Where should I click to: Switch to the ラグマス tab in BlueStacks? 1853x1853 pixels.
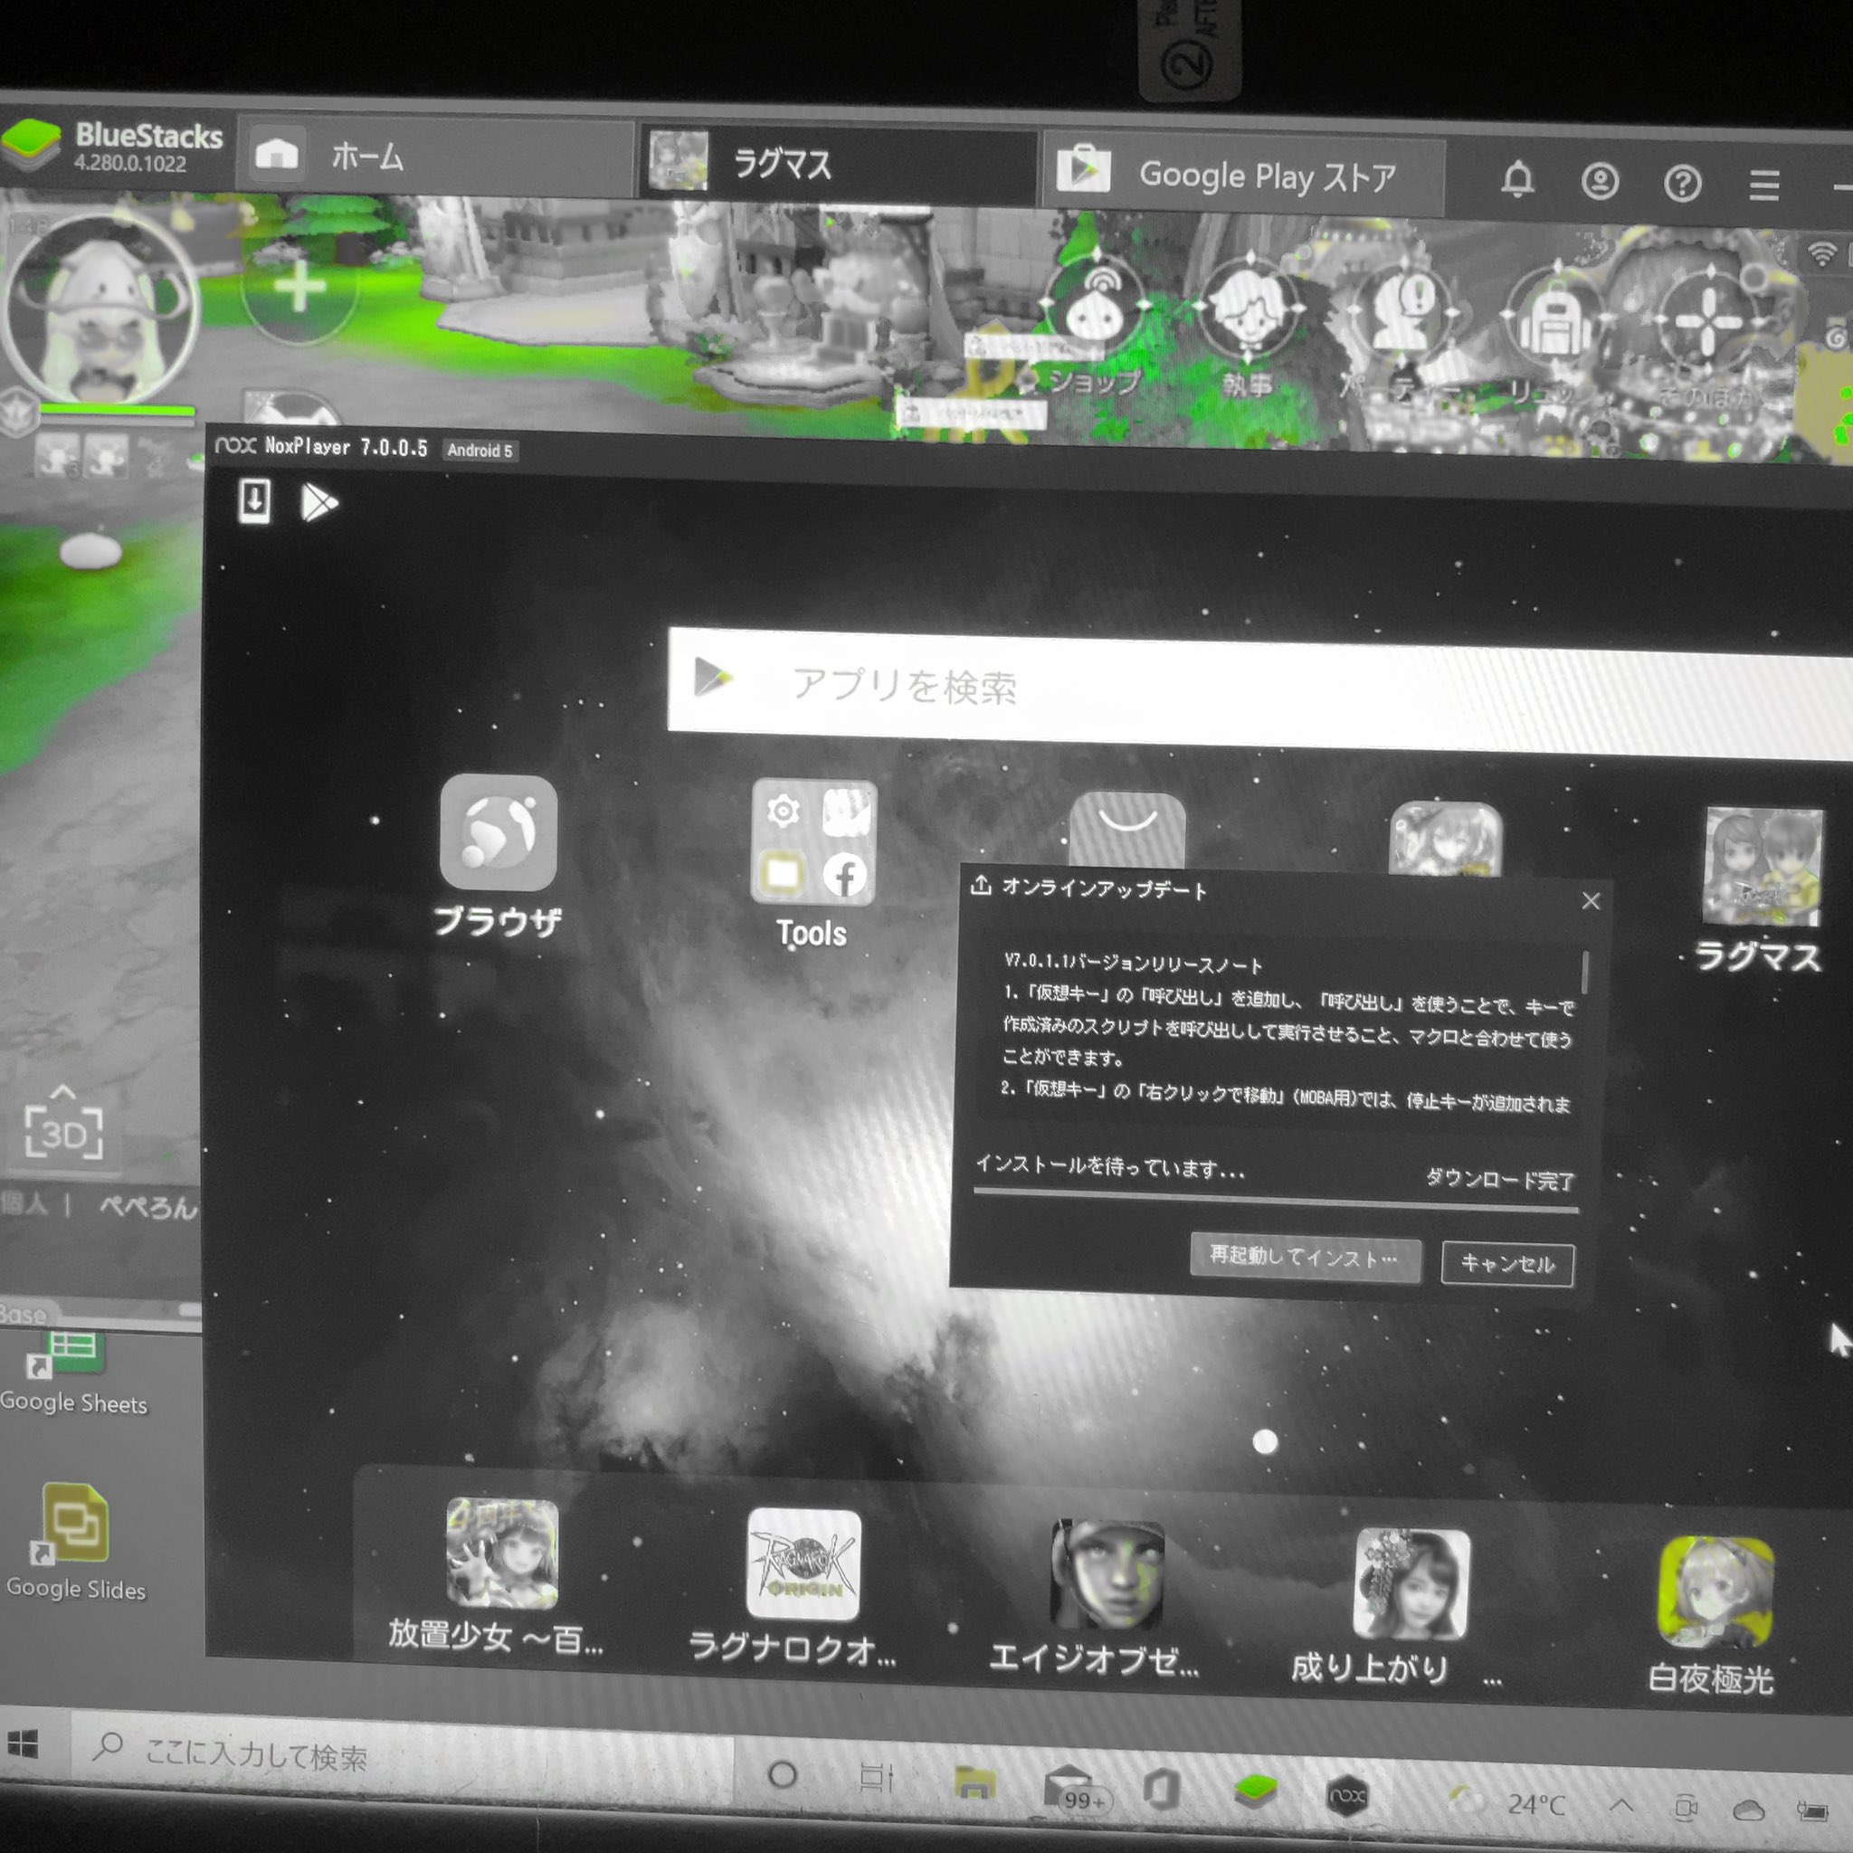pos(838,164)
